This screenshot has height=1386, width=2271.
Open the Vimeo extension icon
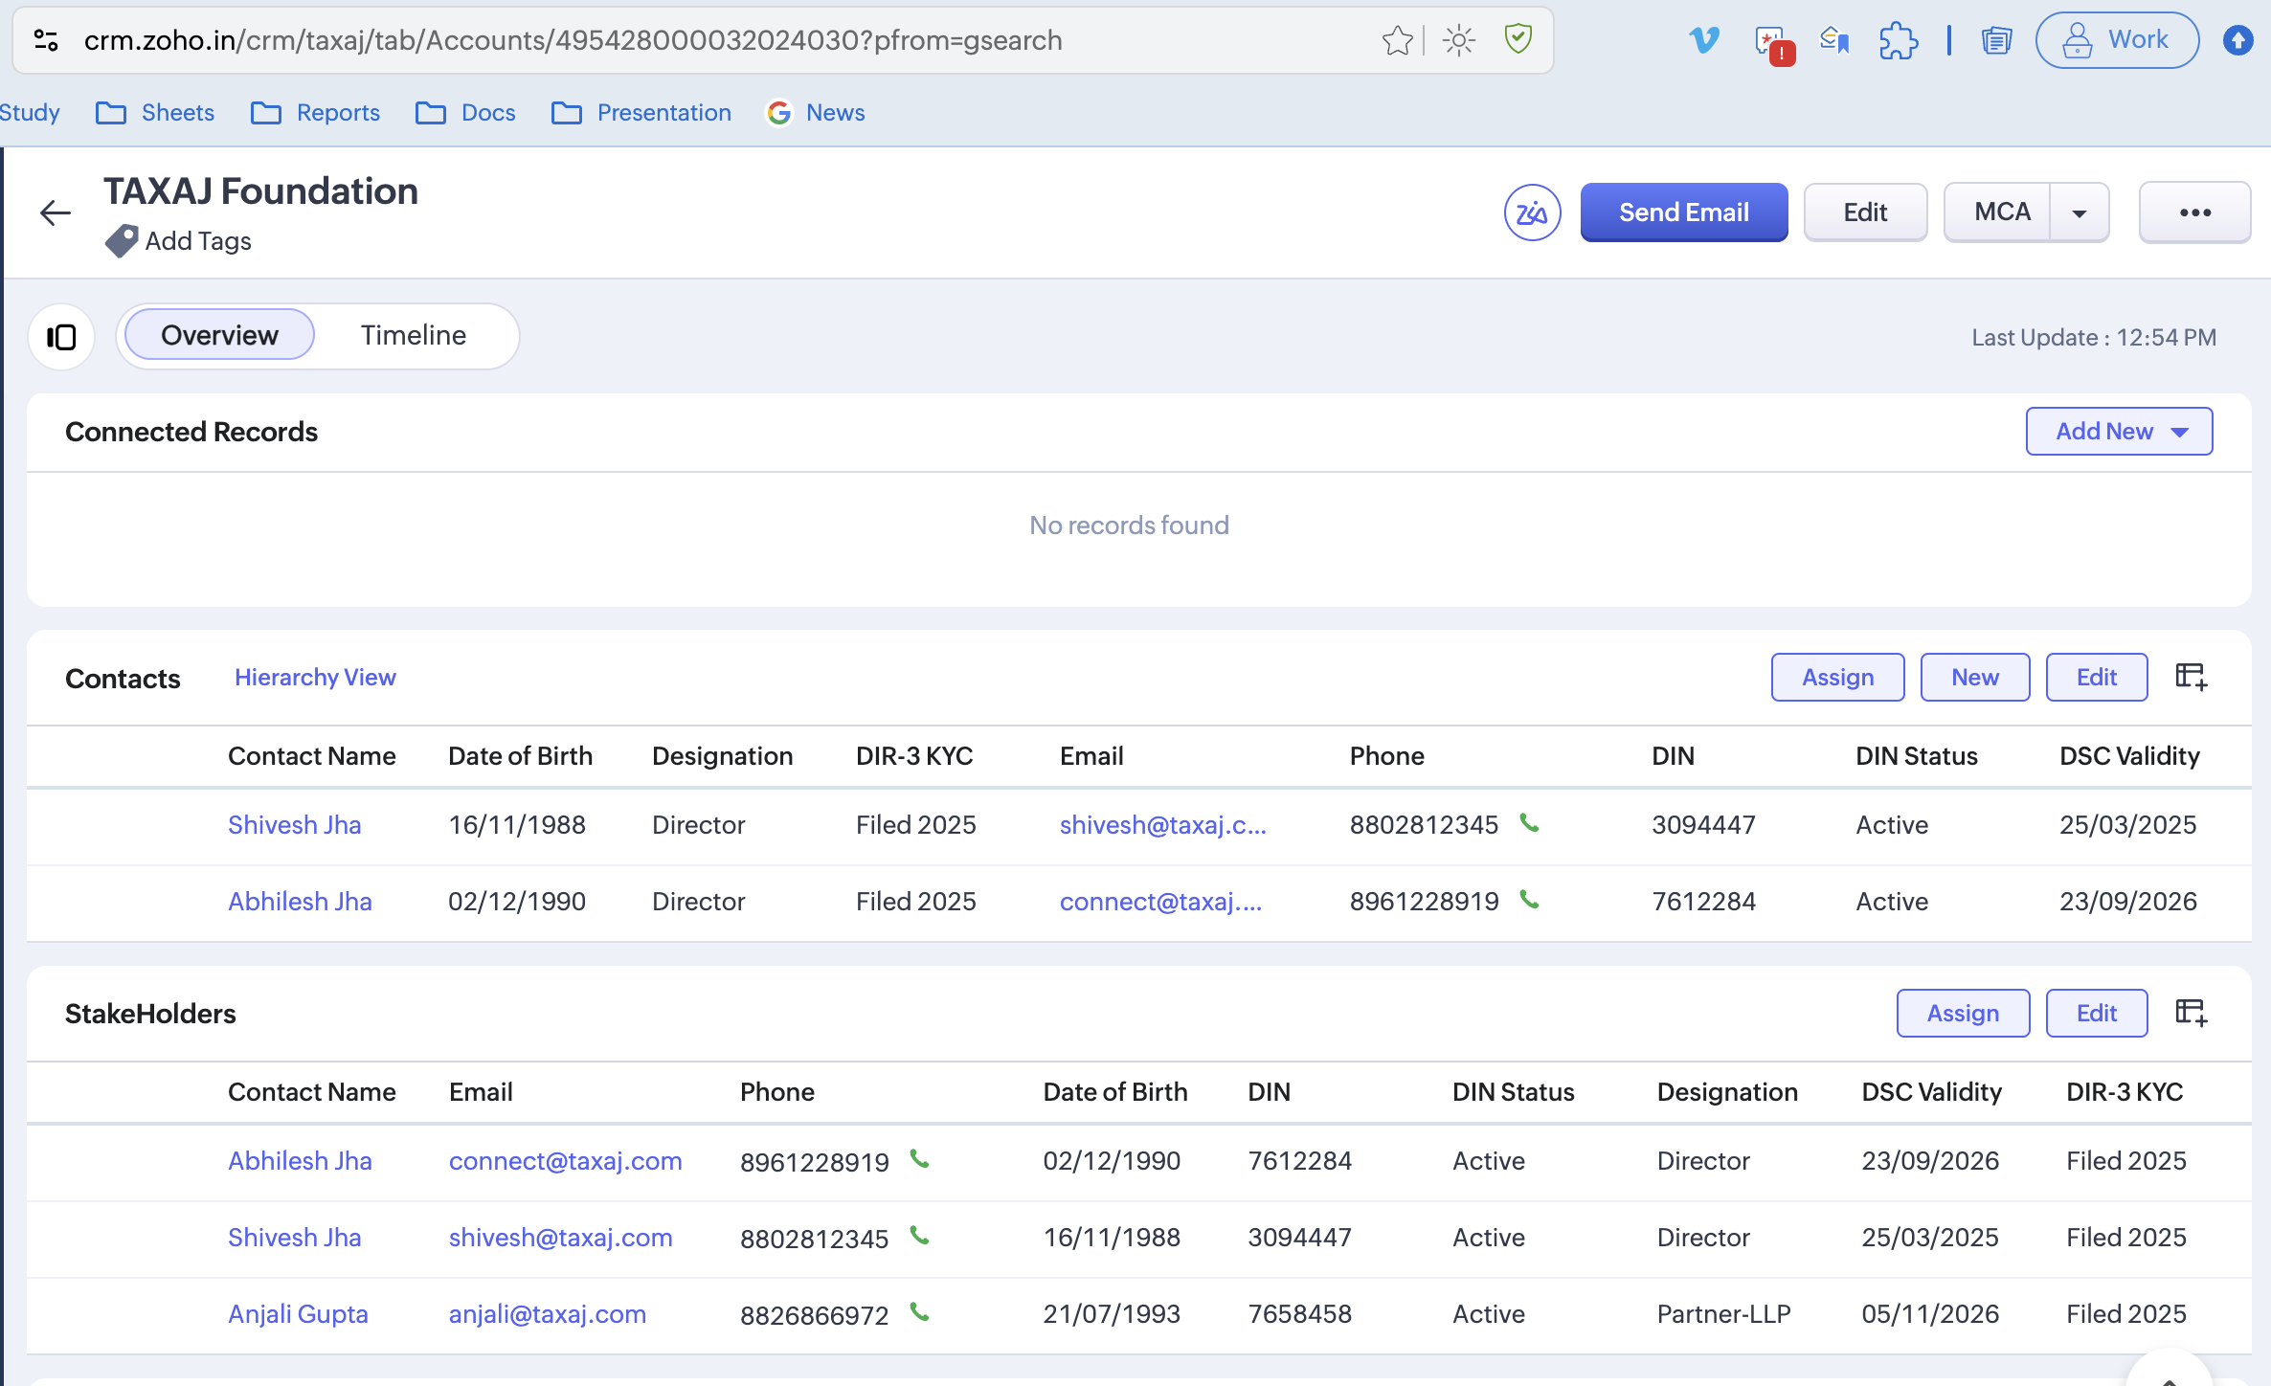click(1704, 40)
